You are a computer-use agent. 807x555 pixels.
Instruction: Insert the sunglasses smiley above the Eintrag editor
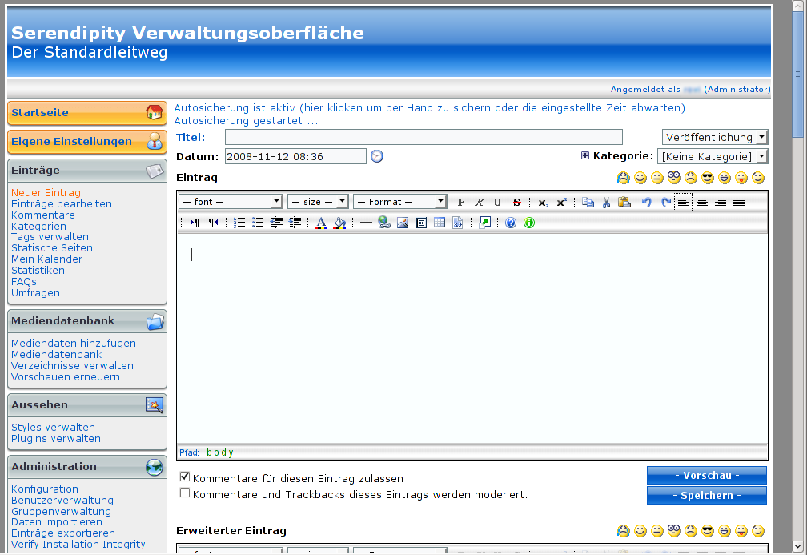tap(708, 178)
